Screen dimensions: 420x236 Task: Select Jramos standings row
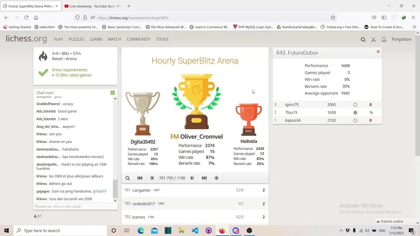pos(195,217)
